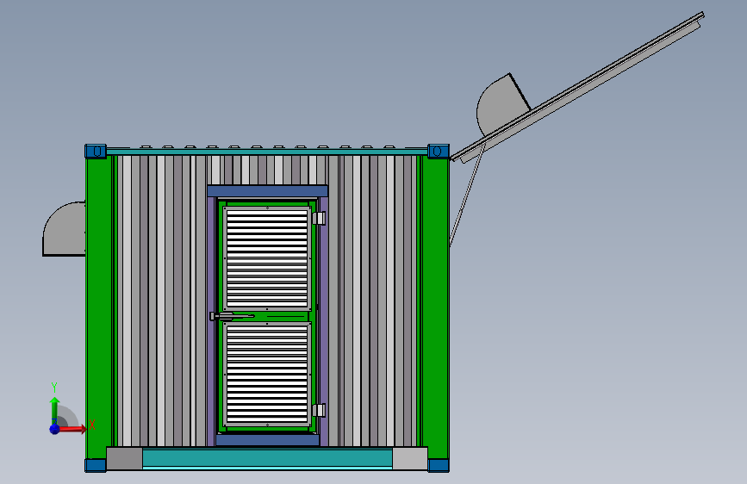The image size is (747, 484).
Task: Select the purple door frame left jamb
Action: [212, 321]
